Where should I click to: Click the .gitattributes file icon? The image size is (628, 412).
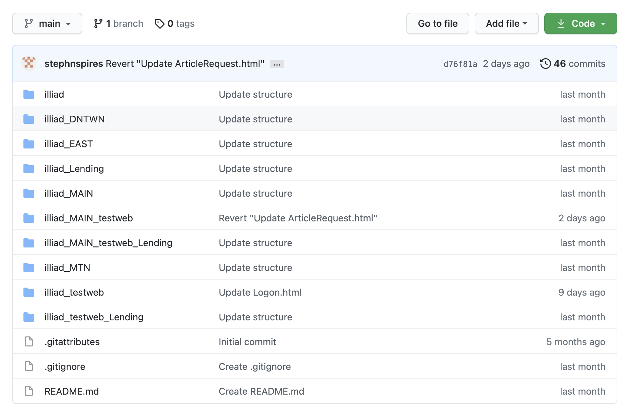pyautogui.click(x=29, y=342)
